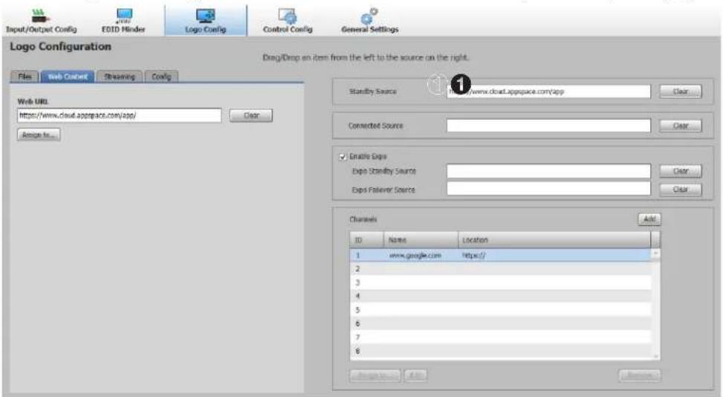
Task: Select channel row 8
Action: pyautogui.click(x=501, y=352)
